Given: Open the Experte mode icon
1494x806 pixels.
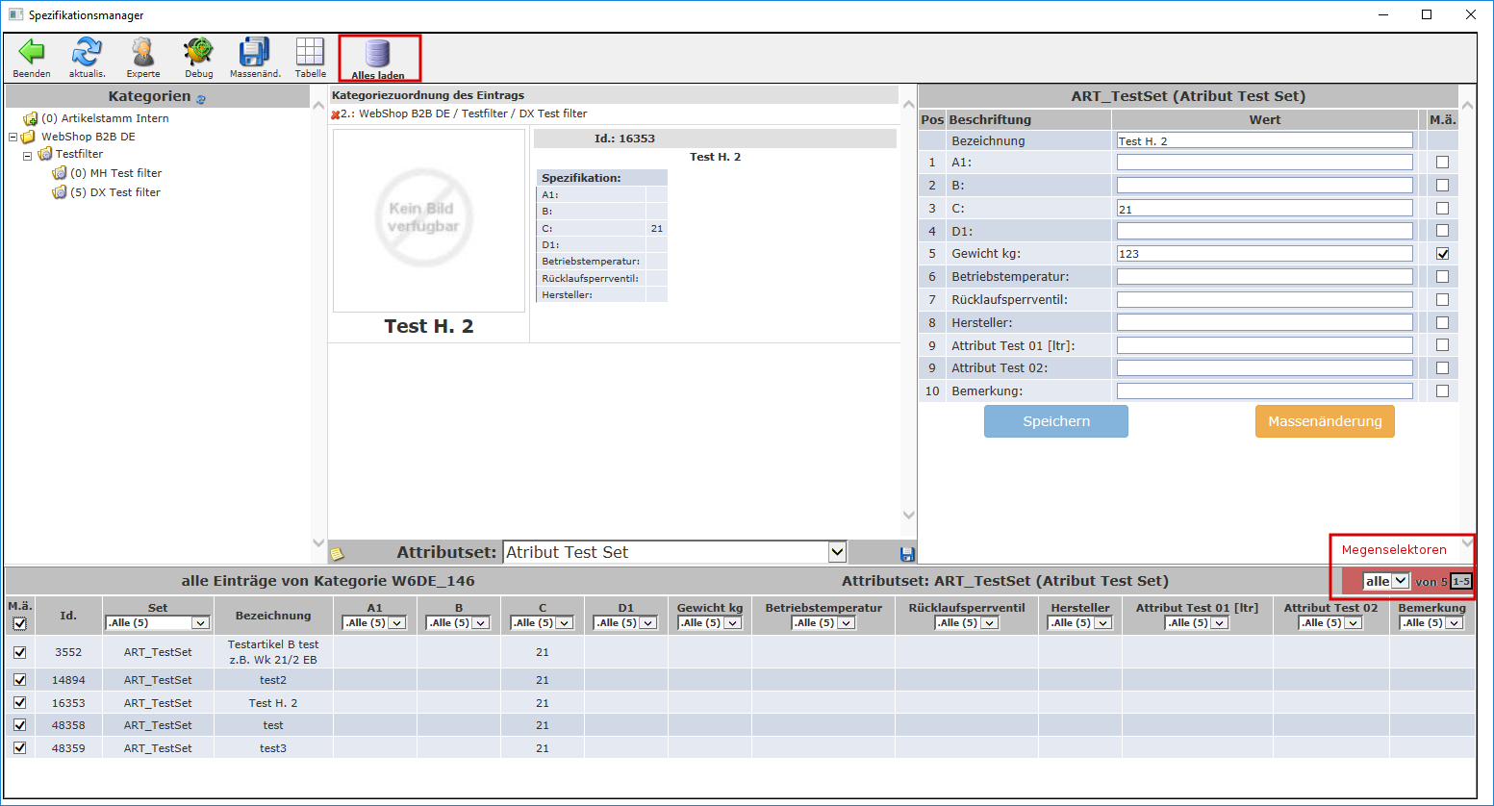Looking at the screenshot, I should [143, 52].
